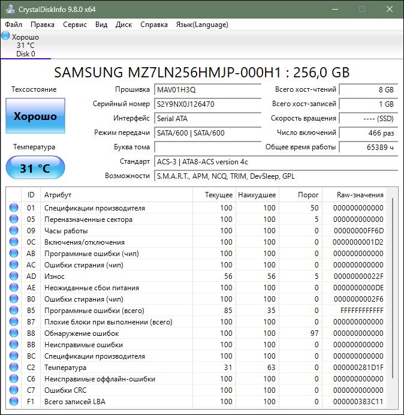The height and width of the screenshot is (415, 404).
Task: Click the power-on hours value 65389 ч
Action: point(368,147)
